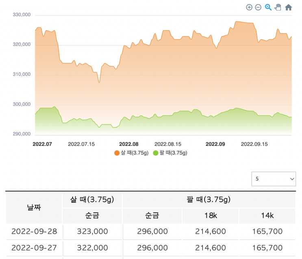The height and width of the screenshot is (259, 302).
Task: Click the 팔 때(3.75g) table header
Action: tap(209, 199)
